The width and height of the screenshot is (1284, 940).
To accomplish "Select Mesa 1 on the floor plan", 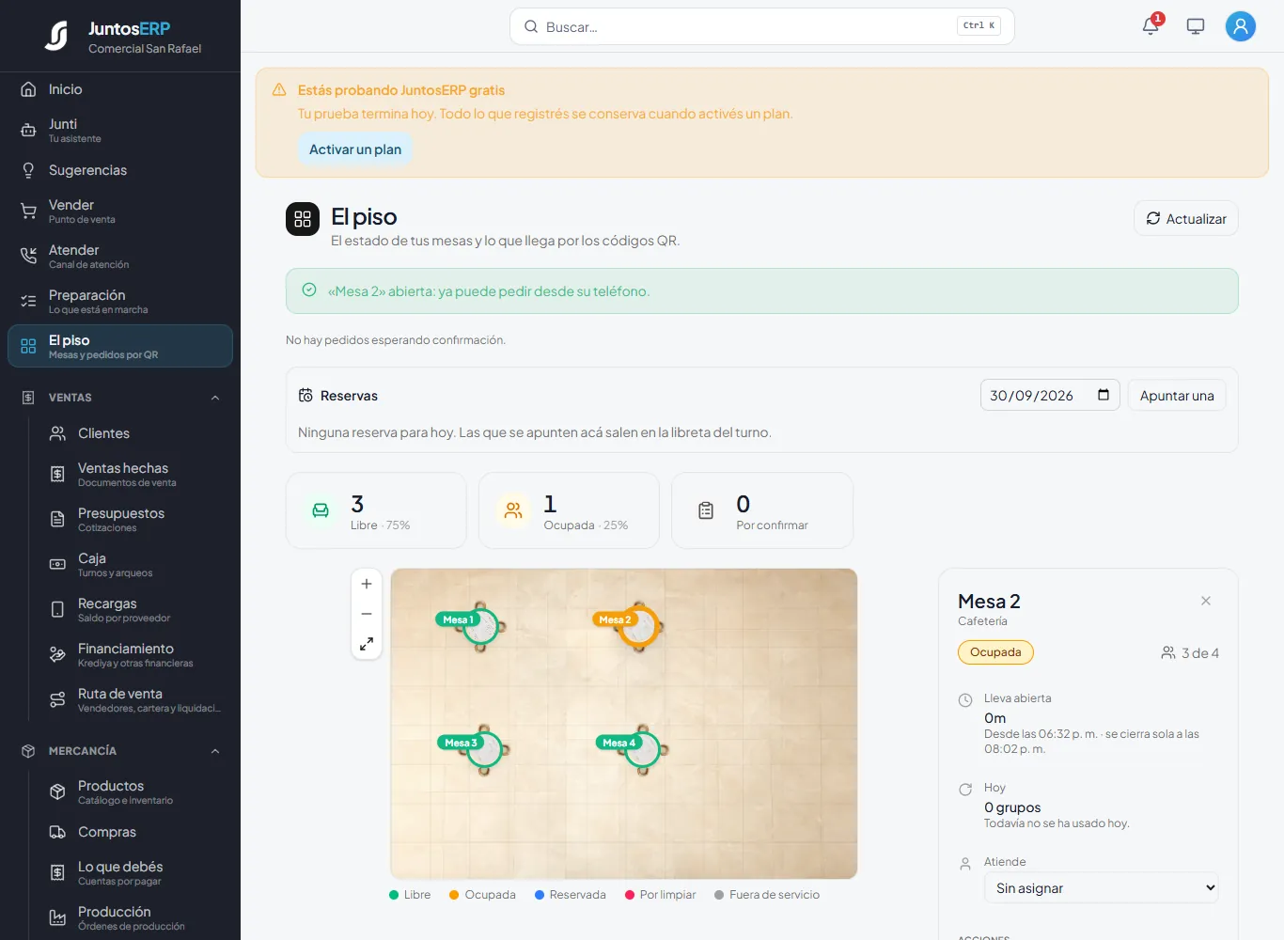I will pos(480,626).
